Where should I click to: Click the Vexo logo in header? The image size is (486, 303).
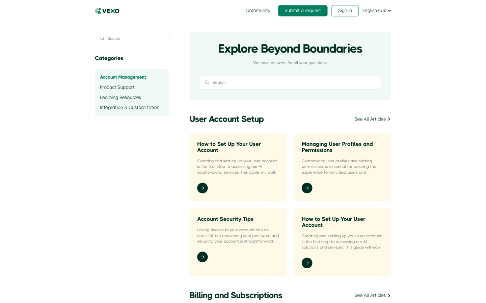[x=107, y=11]
